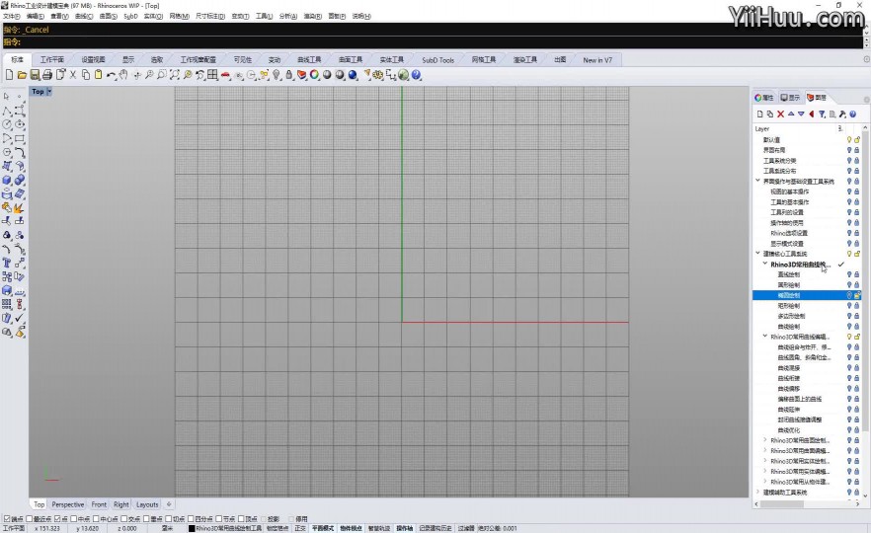Select the Circle tool in left sidebar
The image size is (871, 533).
7,124
